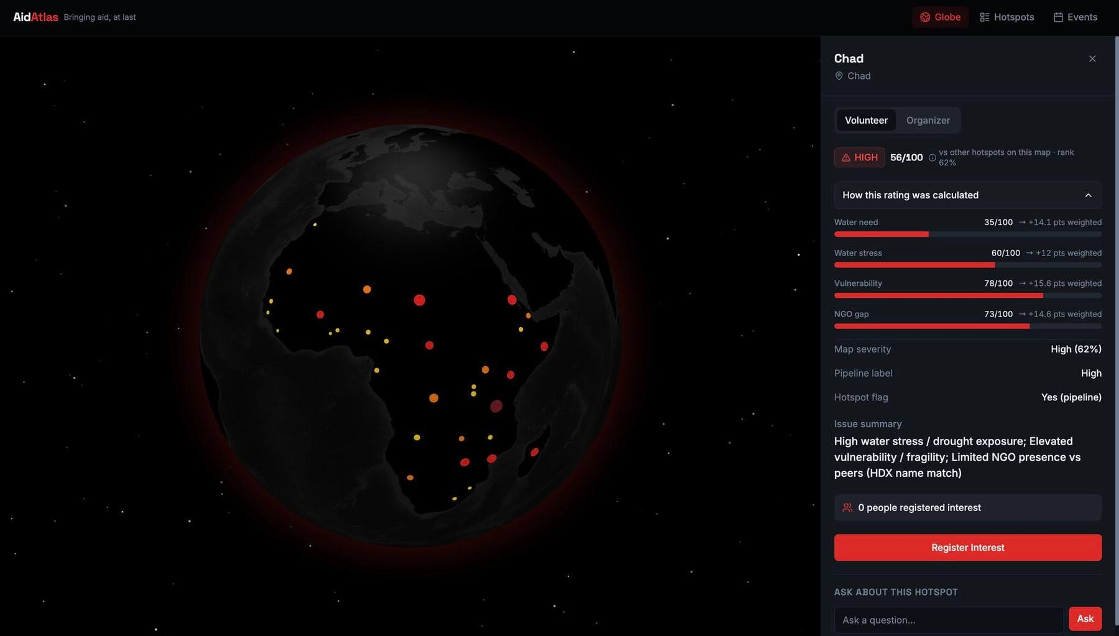Focus the 'Ask a question...' field
Screen dimensions: 1119x636
(949, 620)
